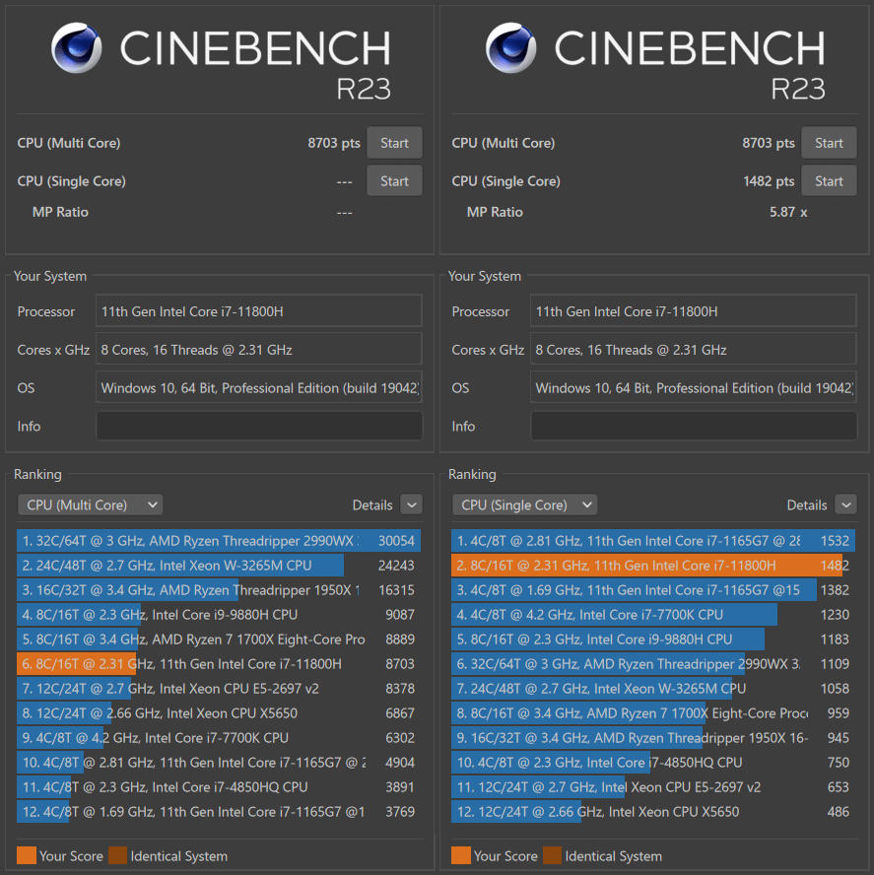Select i7-1165G7 row scoring 1532
The width and height of the screenshot is (874, 875).
pyautogui.click(x=653, y=541)
